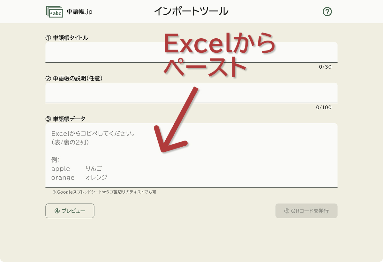Screen dimensions: 383x262
Task: Select the インポートツール page title
Action: (x=191, y=11)
